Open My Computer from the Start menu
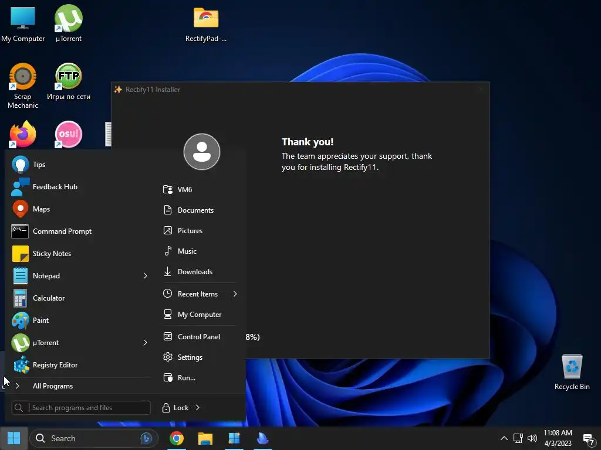This screenshot has width=601, height=450. click(x=200, y=315)
